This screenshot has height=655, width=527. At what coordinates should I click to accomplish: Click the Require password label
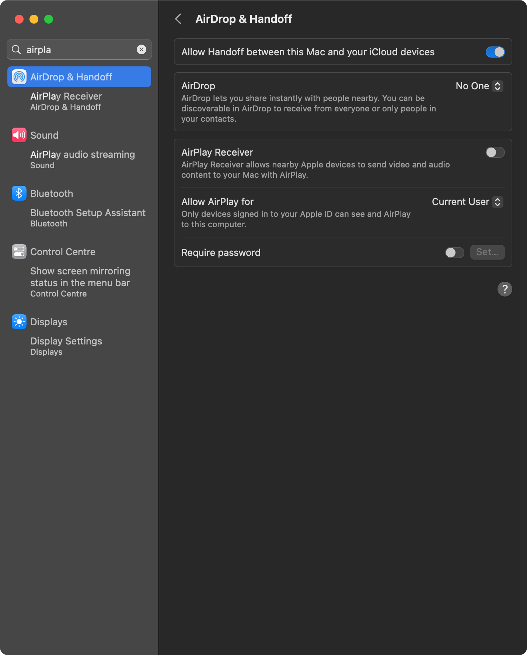click(x=221, y=253)
